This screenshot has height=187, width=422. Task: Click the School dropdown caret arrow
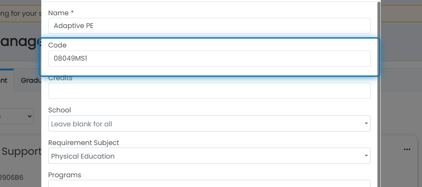[366, 123]
